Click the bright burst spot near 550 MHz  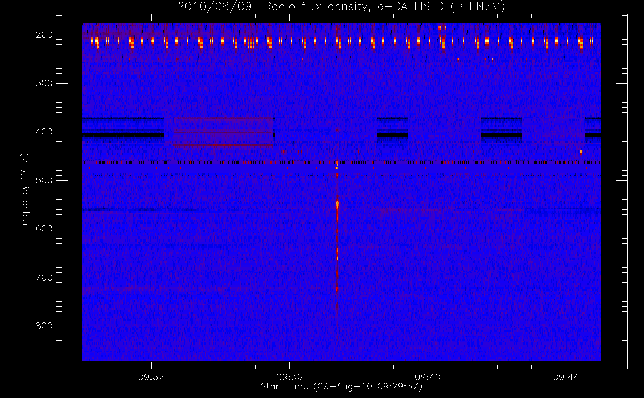(337, 205)
